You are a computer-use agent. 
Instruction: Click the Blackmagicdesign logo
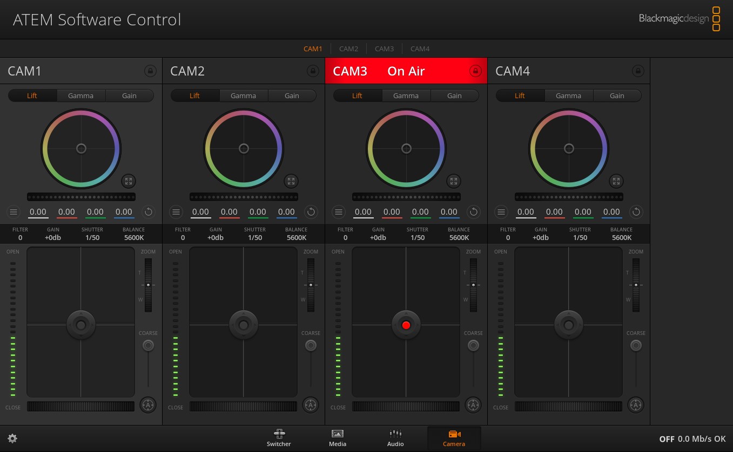(x=680, y=19)
